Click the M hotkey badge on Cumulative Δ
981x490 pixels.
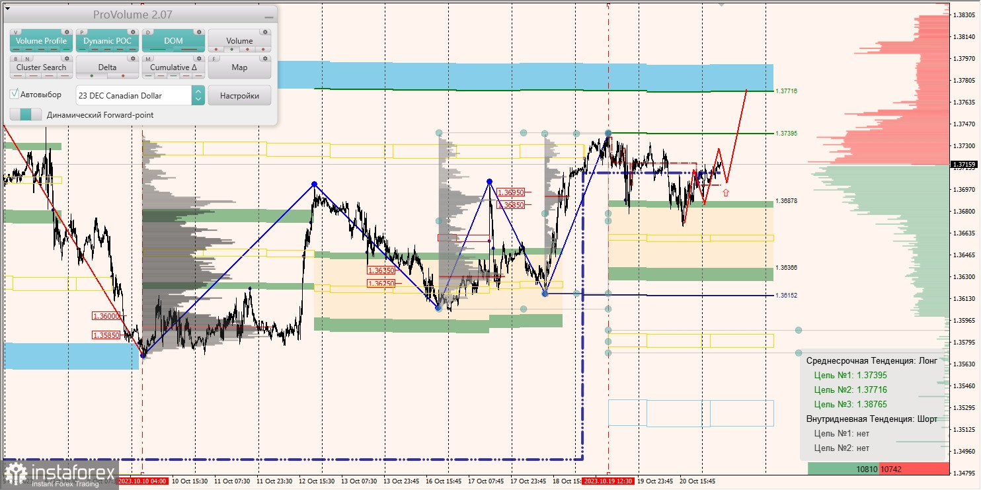tap(149, 58)
